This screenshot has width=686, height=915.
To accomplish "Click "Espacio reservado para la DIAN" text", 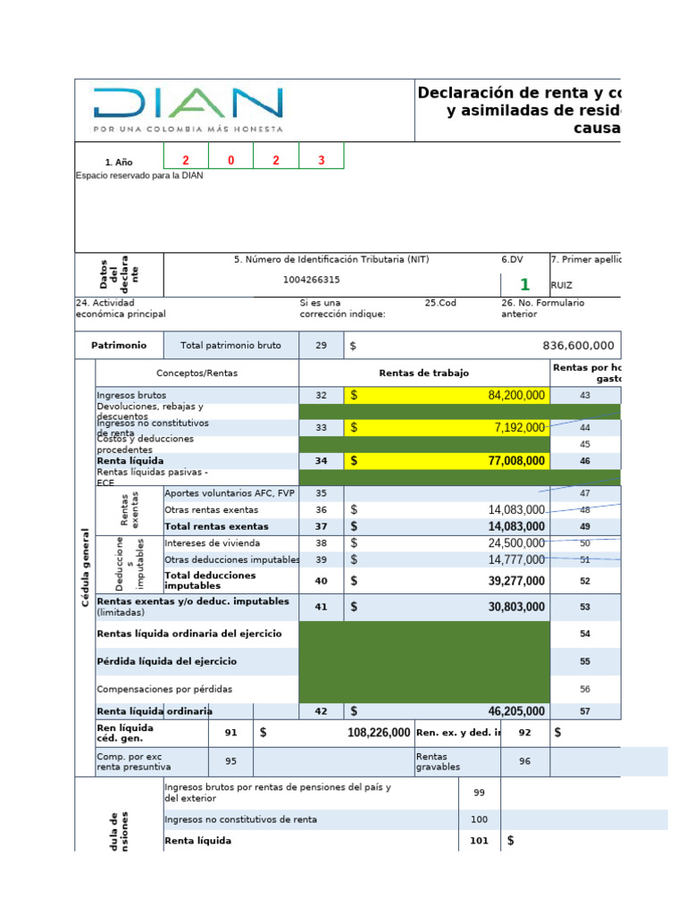I will pos(139,176).
